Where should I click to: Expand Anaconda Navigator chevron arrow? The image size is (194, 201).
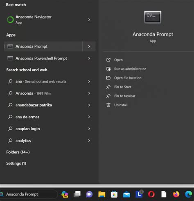(89, 20)
